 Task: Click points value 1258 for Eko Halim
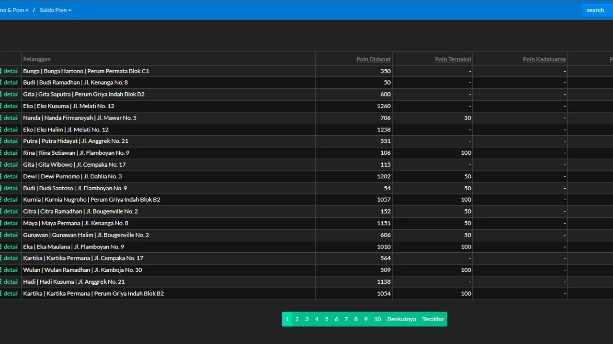tap(384, 129)
